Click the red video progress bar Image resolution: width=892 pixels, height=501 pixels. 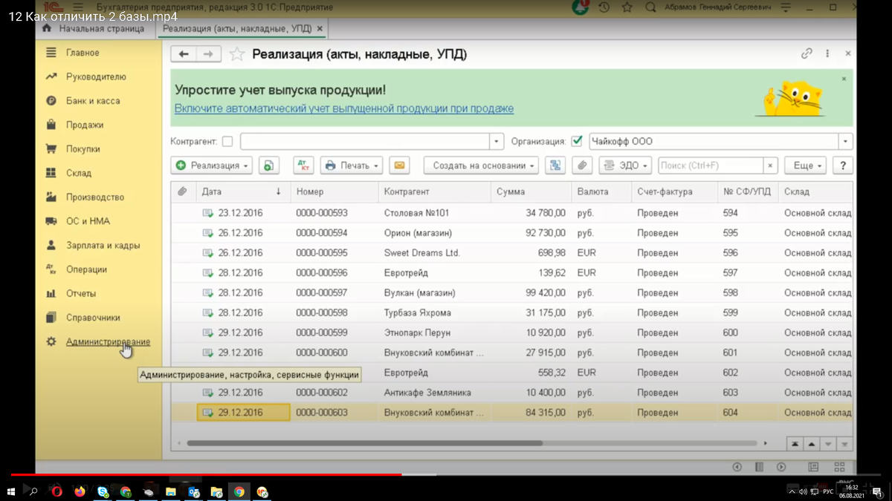pos(207,474)
